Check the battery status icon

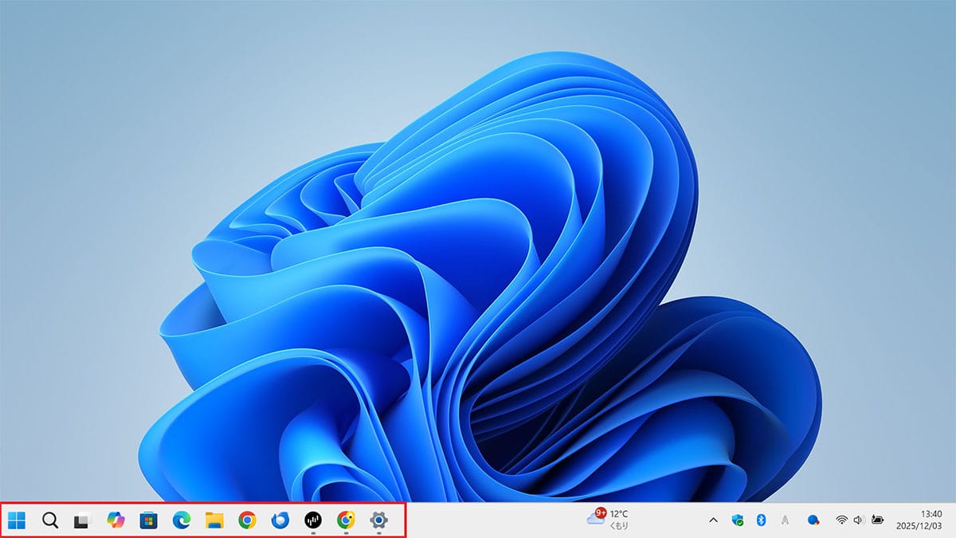point(876,520)
